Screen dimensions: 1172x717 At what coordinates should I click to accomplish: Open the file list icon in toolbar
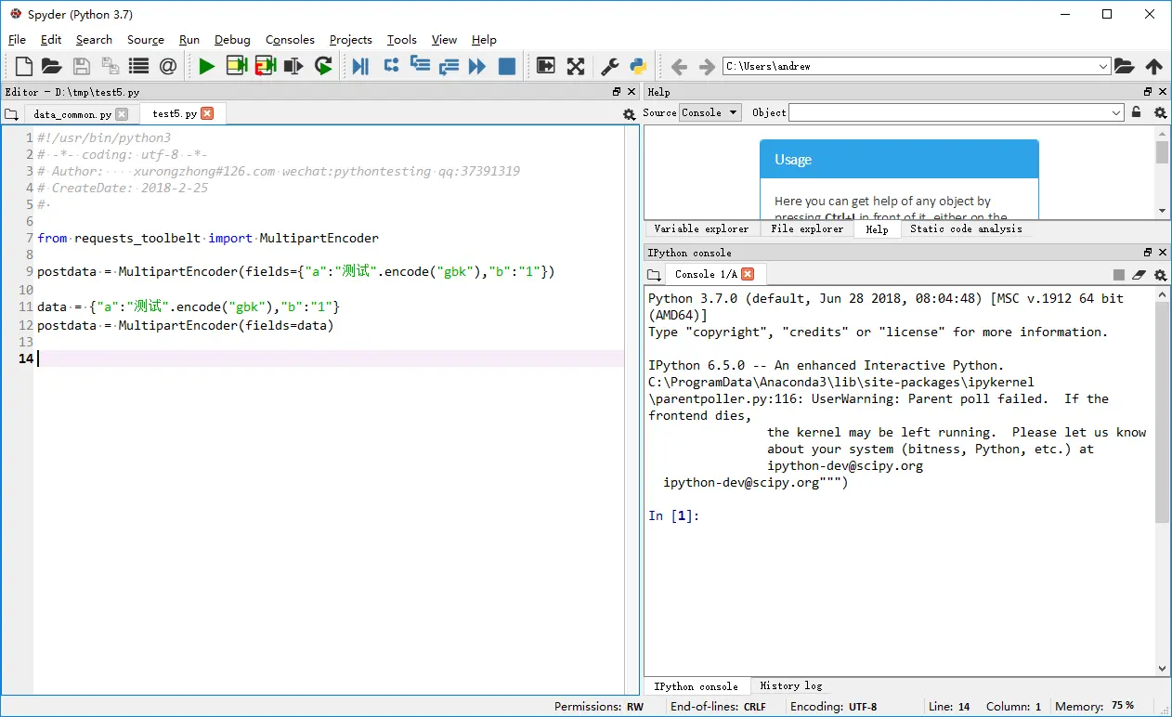pos(139,66)
